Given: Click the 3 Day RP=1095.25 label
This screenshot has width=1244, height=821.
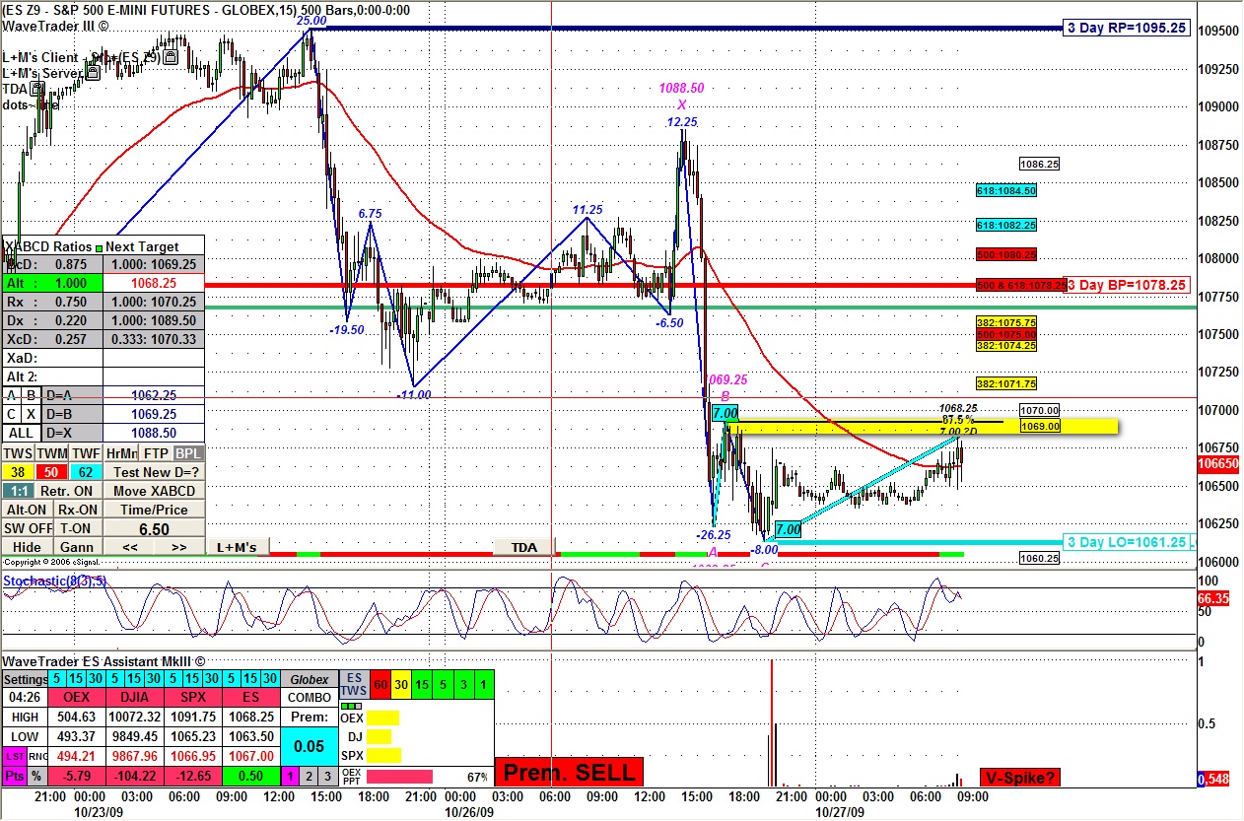Looking at the screenshot, I should [x=1128, y=28].
